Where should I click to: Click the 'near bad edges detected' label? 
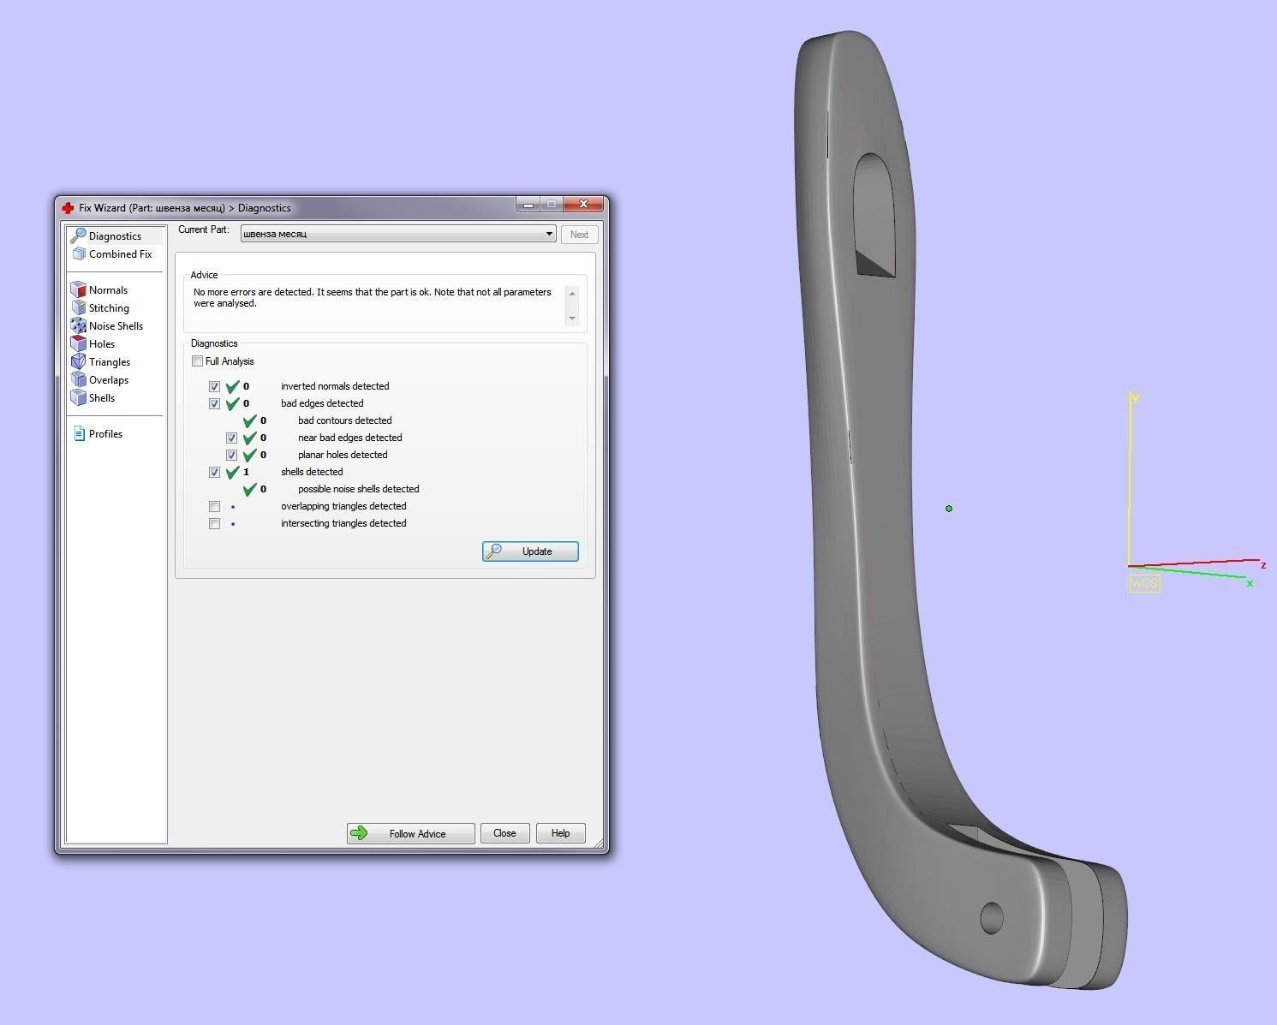click(349, 438)
